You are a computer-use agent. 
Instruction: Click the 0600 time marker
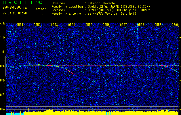coord(175,25)
